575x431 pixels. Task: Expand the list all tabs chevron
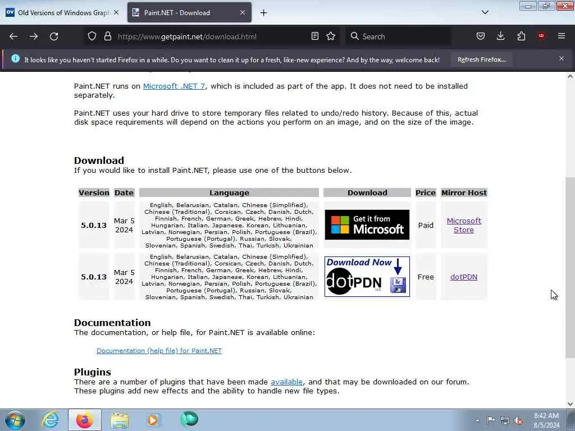pos(485,12)
